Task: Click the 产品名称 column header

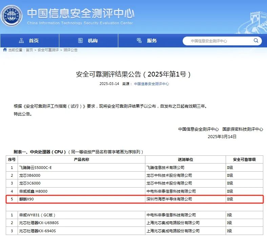Action: click(81, 159)
